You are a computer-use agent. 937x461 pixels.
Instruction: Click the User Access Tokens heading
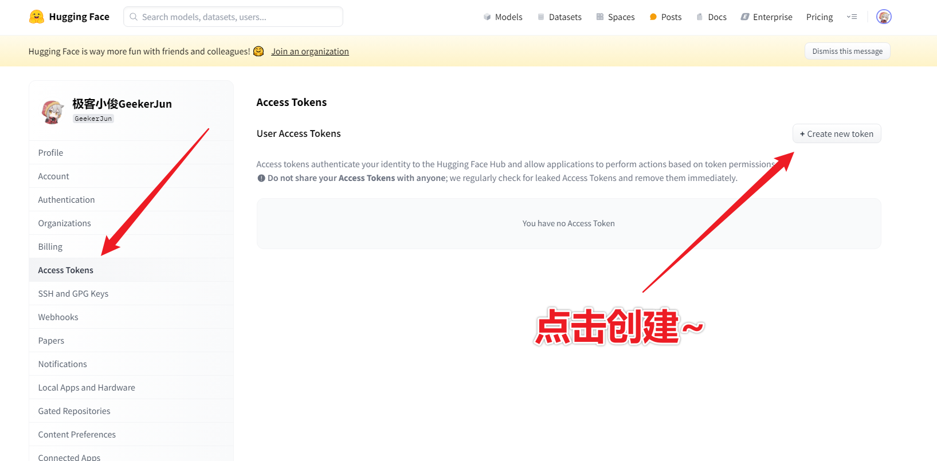[x=299, y=133]
